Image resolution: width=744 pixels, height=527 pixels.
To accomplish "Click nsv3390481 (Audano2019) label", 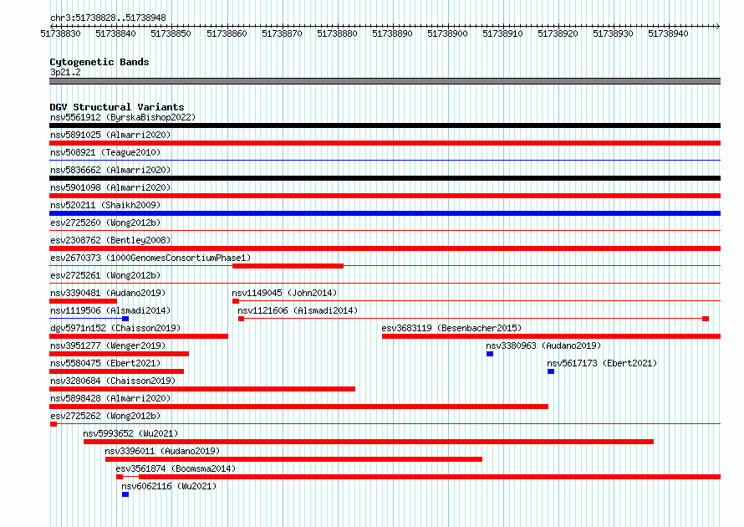I will pyautogui.click(x=108, y=293).
